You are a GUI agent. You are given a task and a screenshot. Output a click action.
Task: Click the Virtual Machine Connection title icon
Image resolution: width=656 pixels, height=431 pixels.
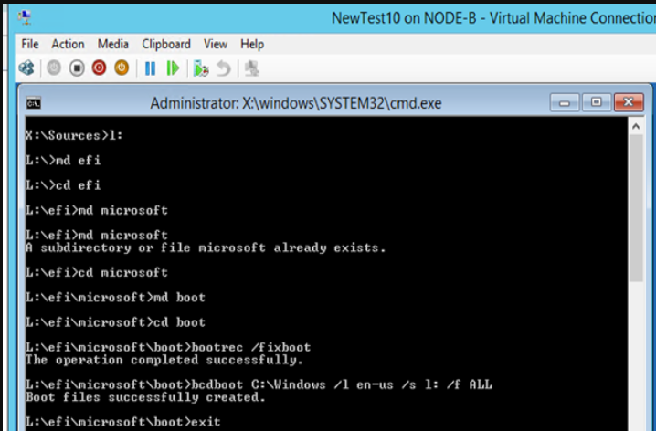[25, 16]
